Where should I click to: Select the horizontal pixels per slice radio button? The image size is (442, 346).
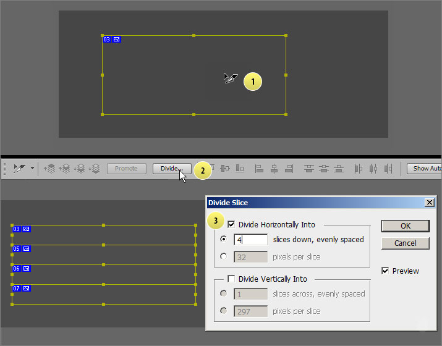point(223,256)
